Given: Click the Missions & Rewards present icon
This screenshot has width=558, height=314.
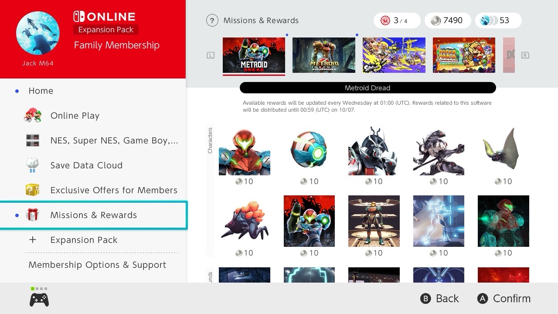Looking at the screenshot, I should coord(33,215).
